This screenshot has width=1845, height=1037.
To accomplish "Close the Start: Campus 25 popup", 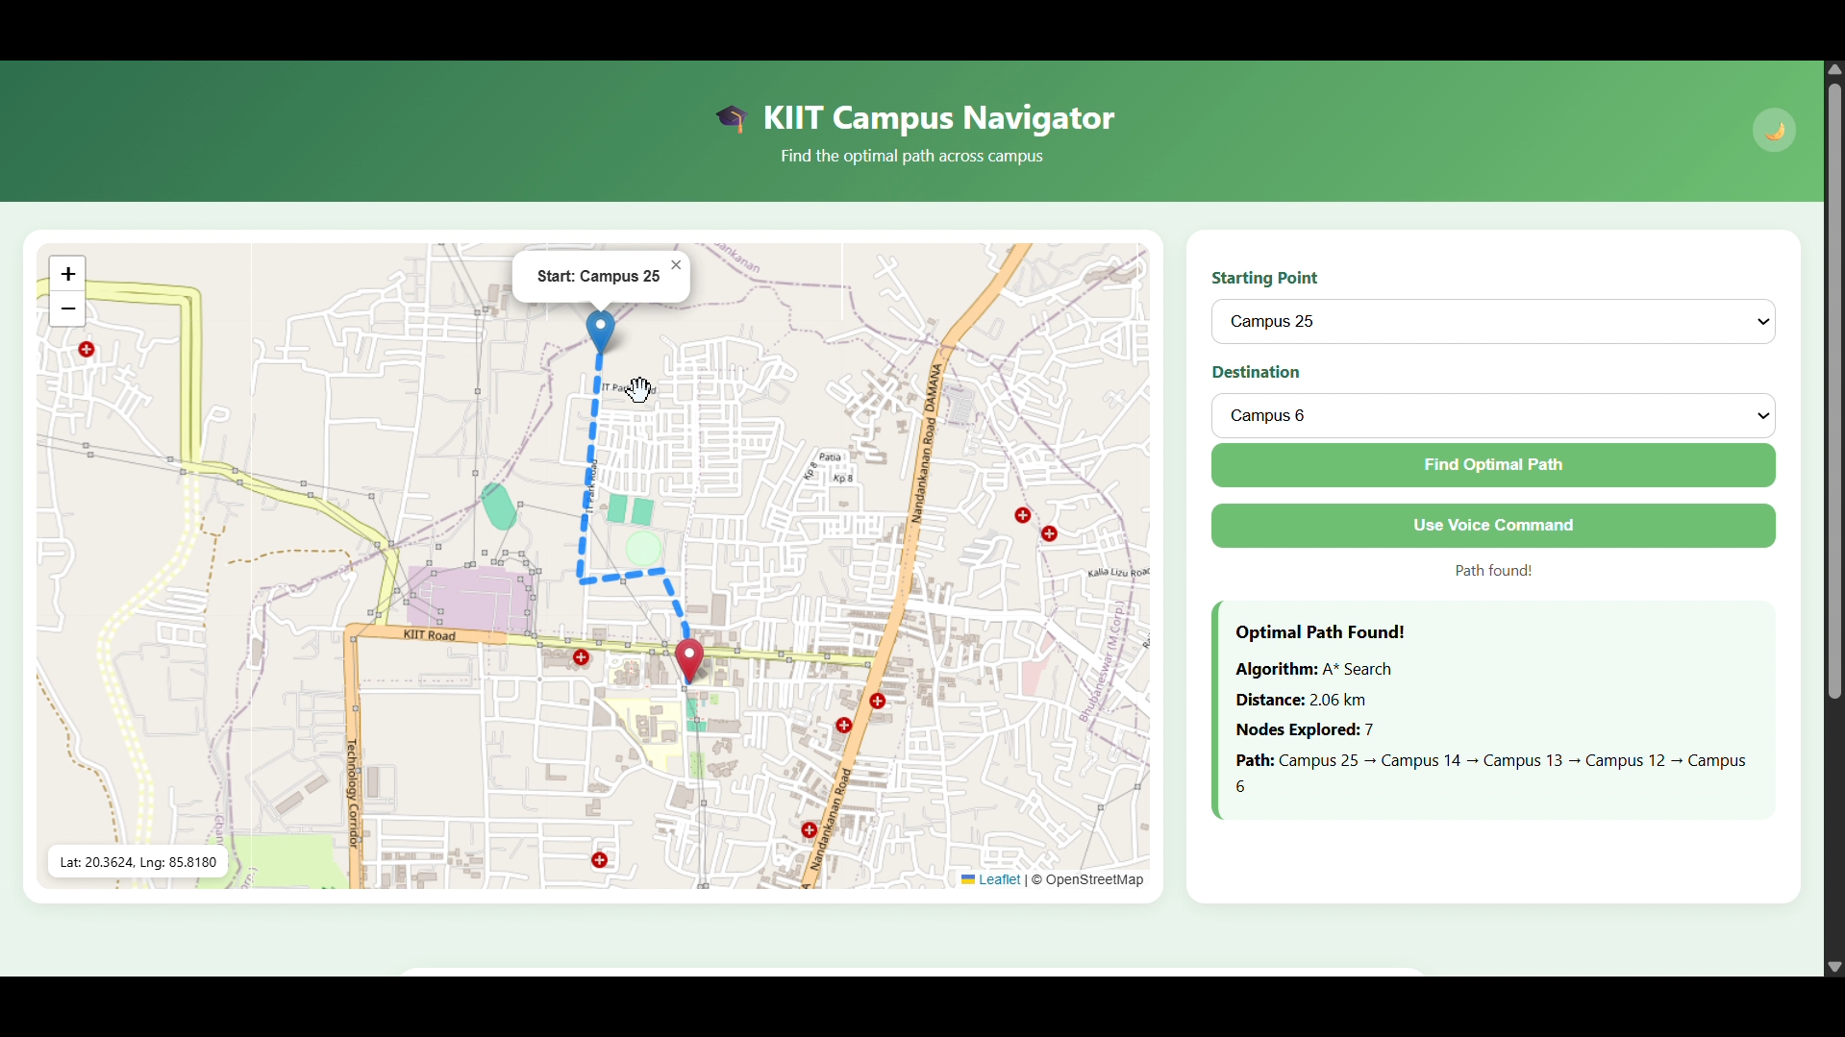I will click(x=676, y=264).
